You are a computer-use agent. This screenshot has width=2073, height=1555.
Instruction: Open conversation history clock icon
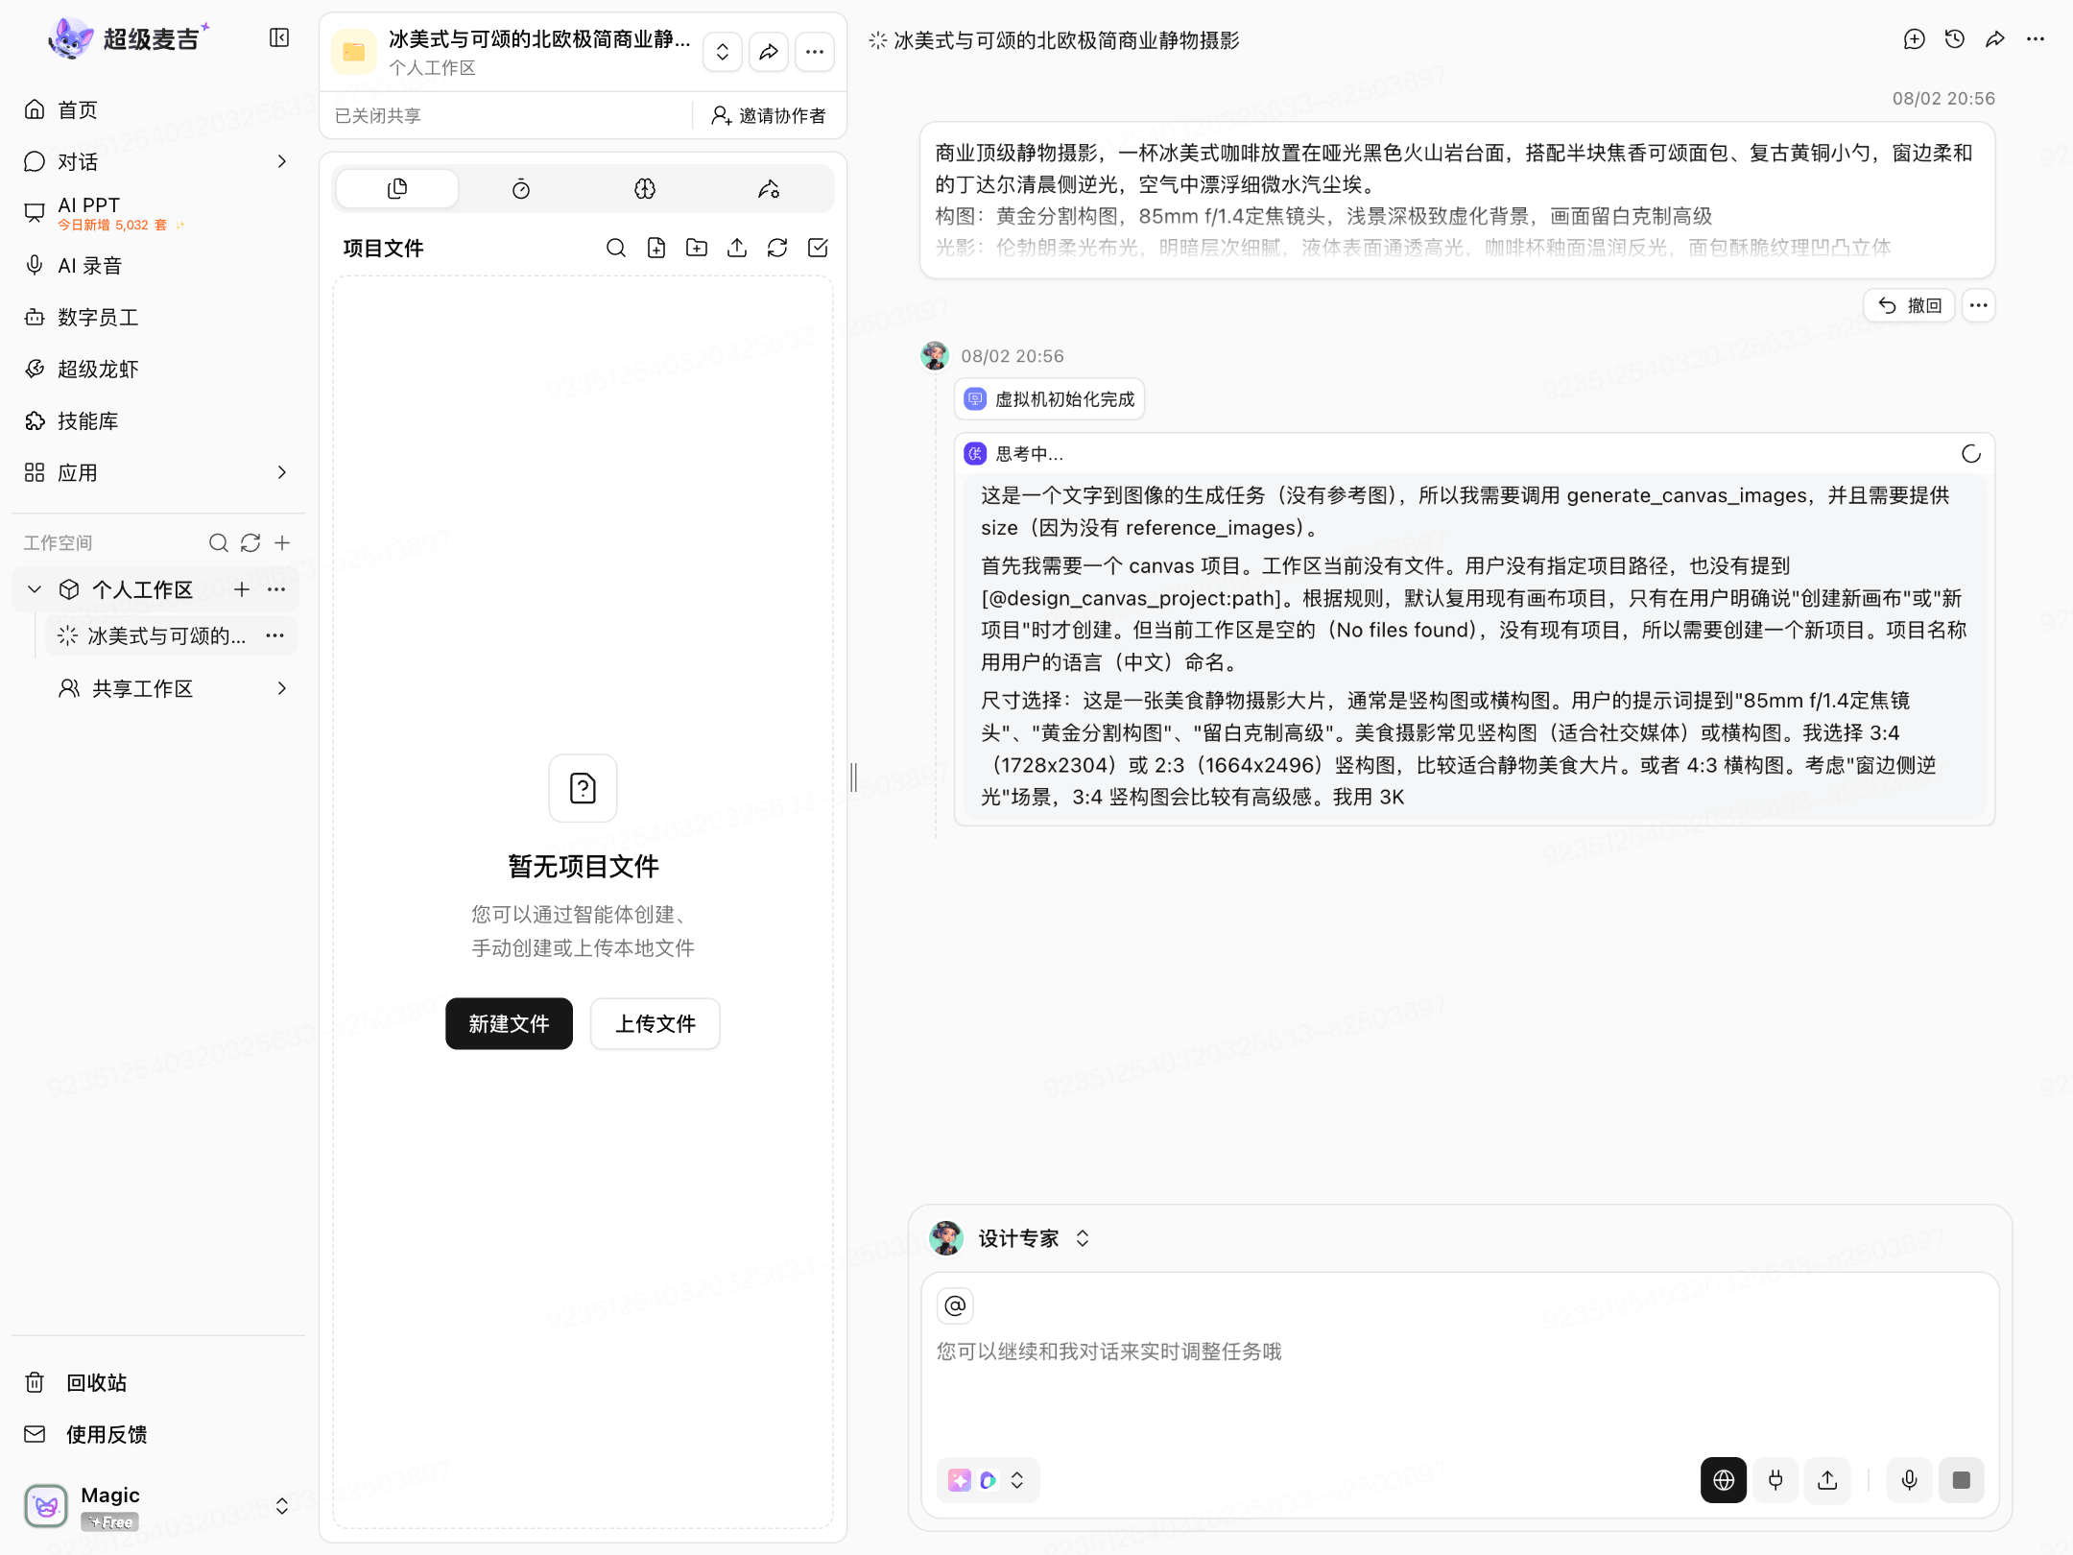[1955, 39]
